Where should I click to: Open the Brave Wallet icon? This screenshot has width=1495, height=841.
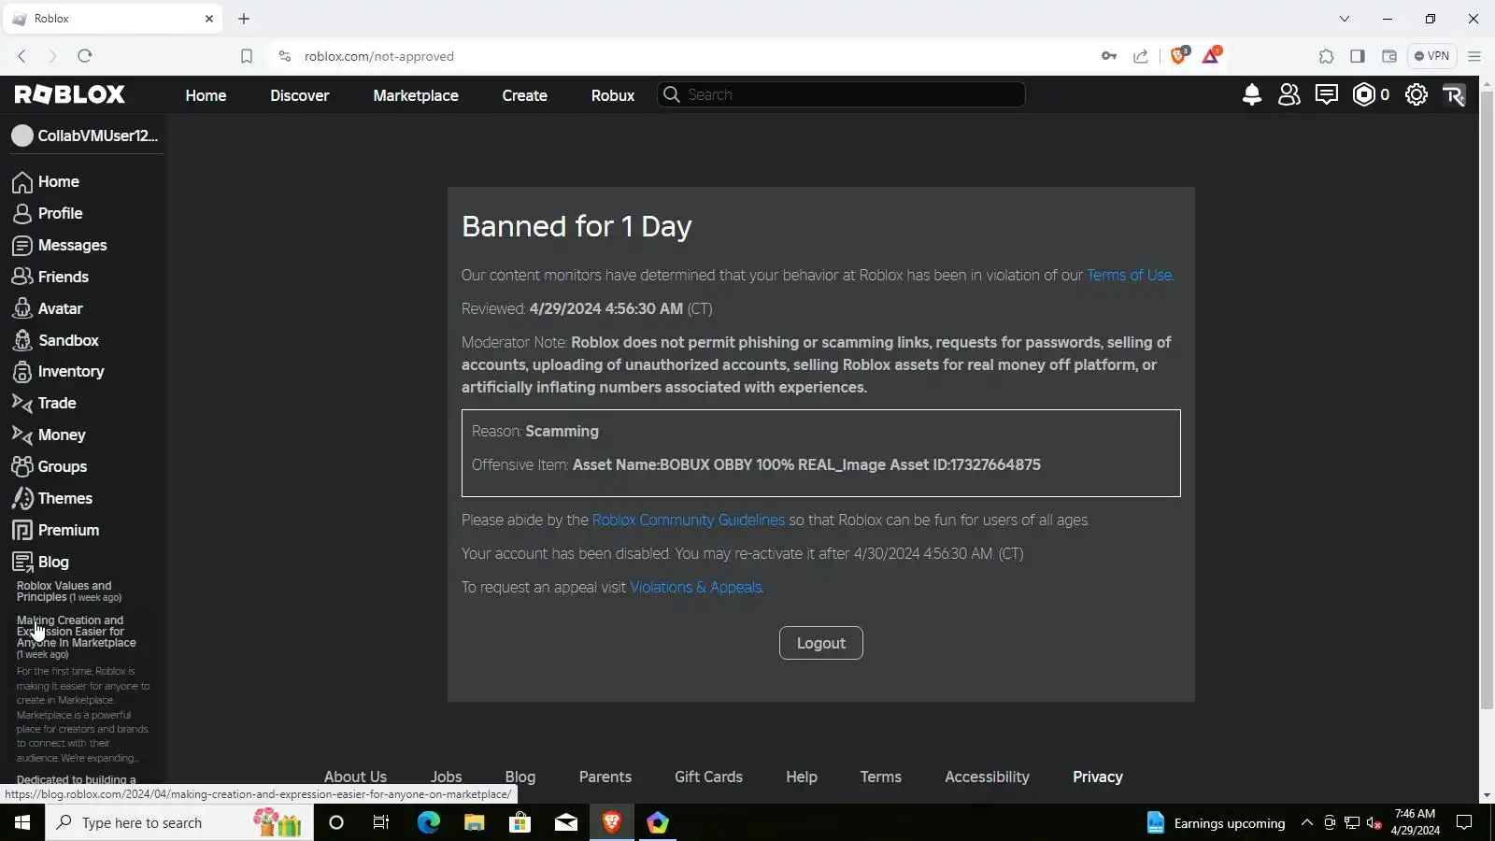pos(1389,56)
